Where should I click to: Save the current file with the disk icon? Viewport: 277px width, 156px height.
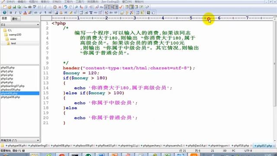tap(14, 7)
